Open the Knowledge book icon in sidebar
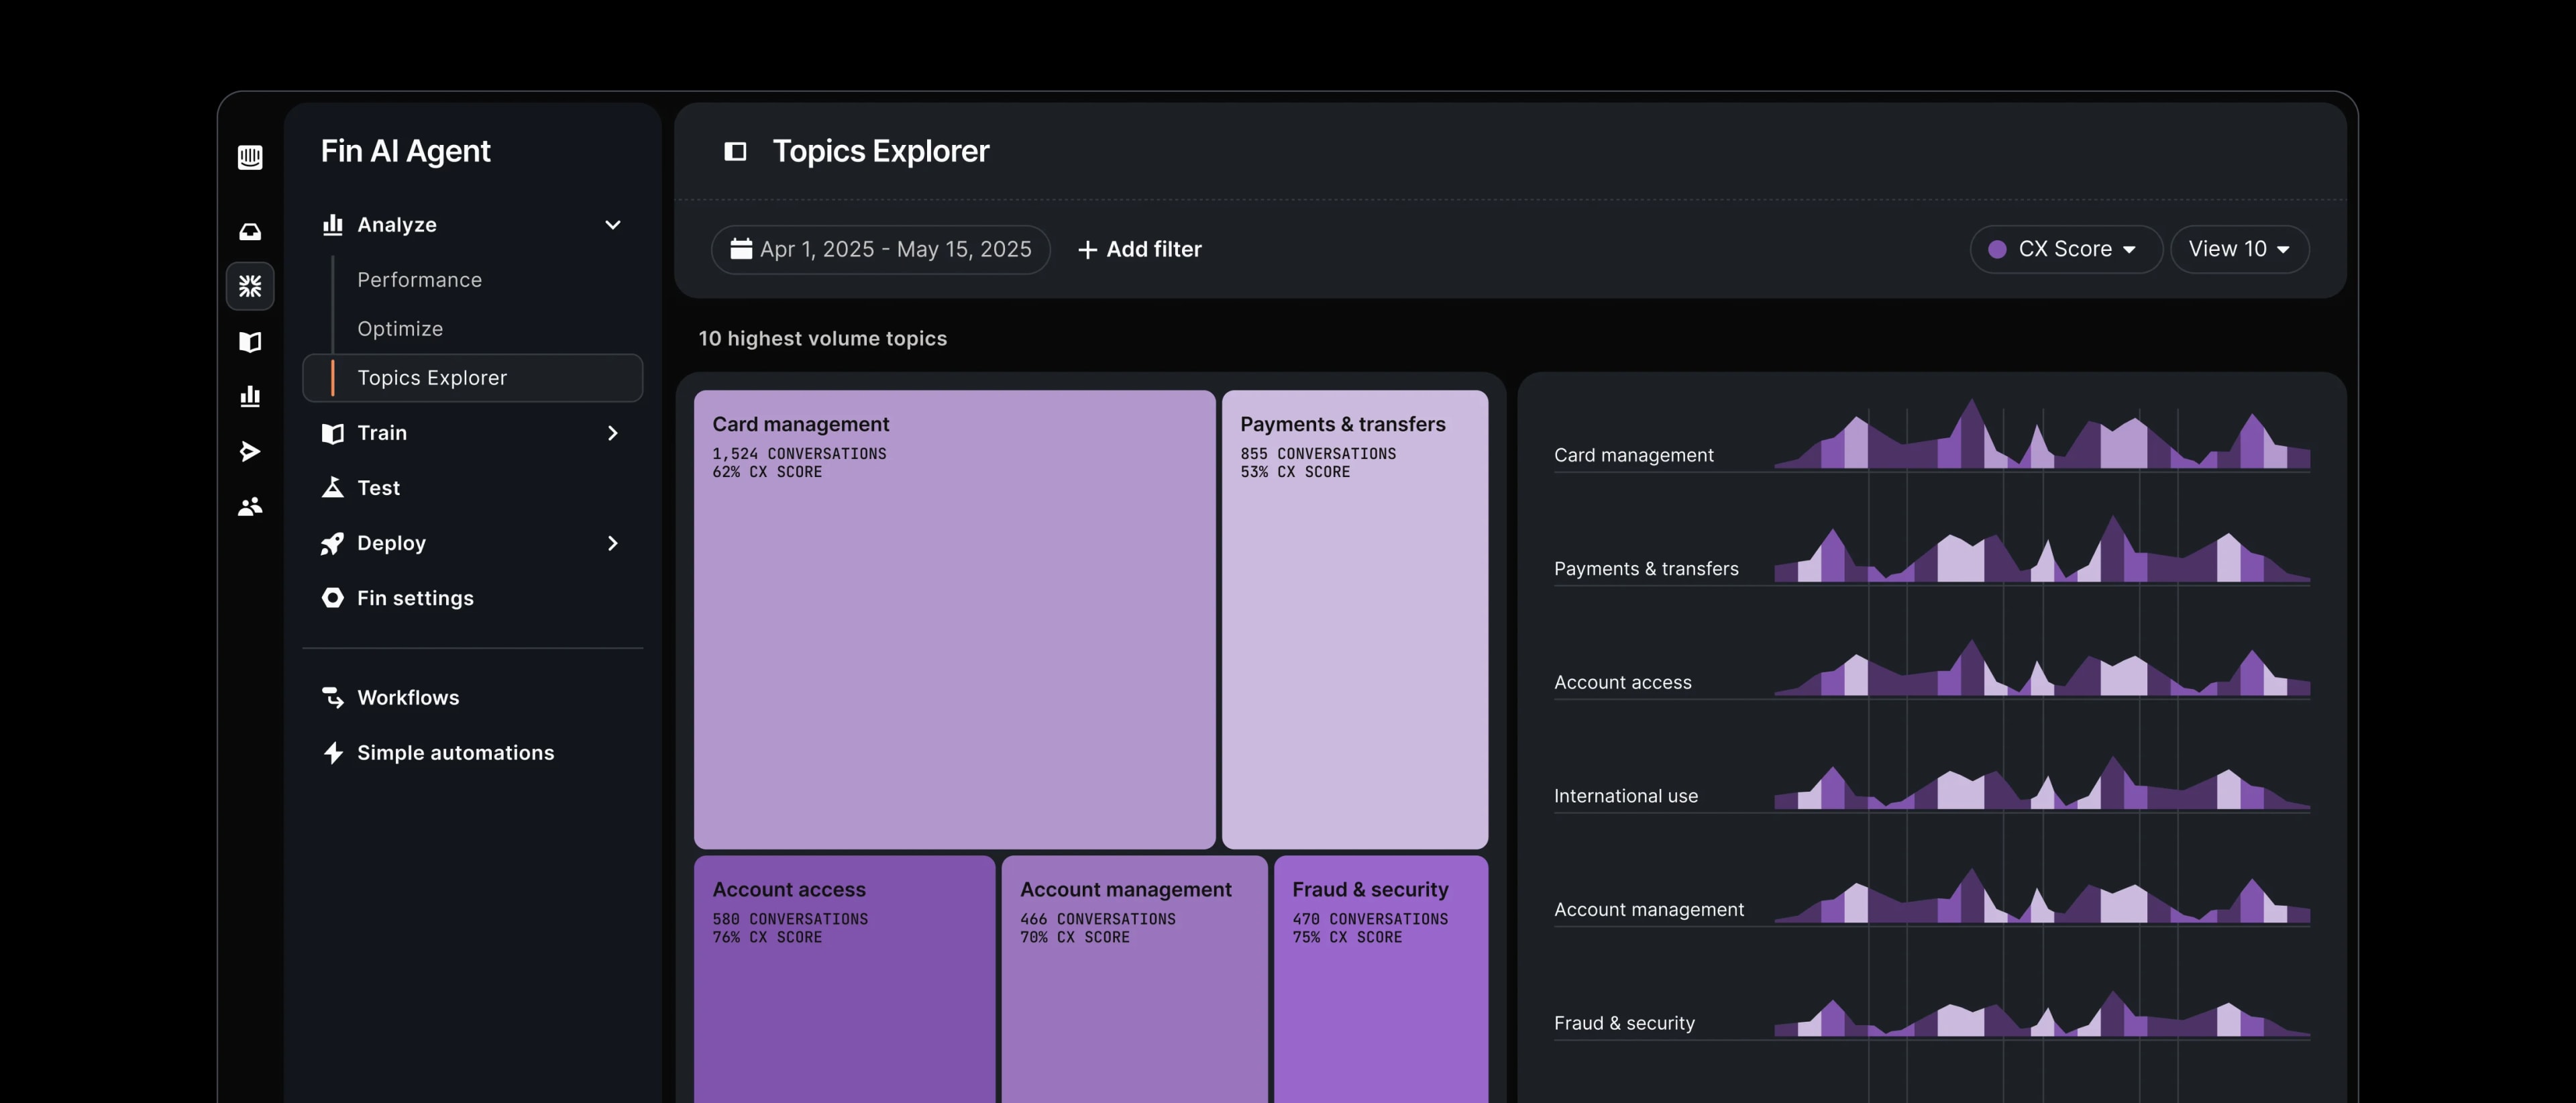Image resolution: width=2576 pixels, height=1103 pixels. point(250,342)
